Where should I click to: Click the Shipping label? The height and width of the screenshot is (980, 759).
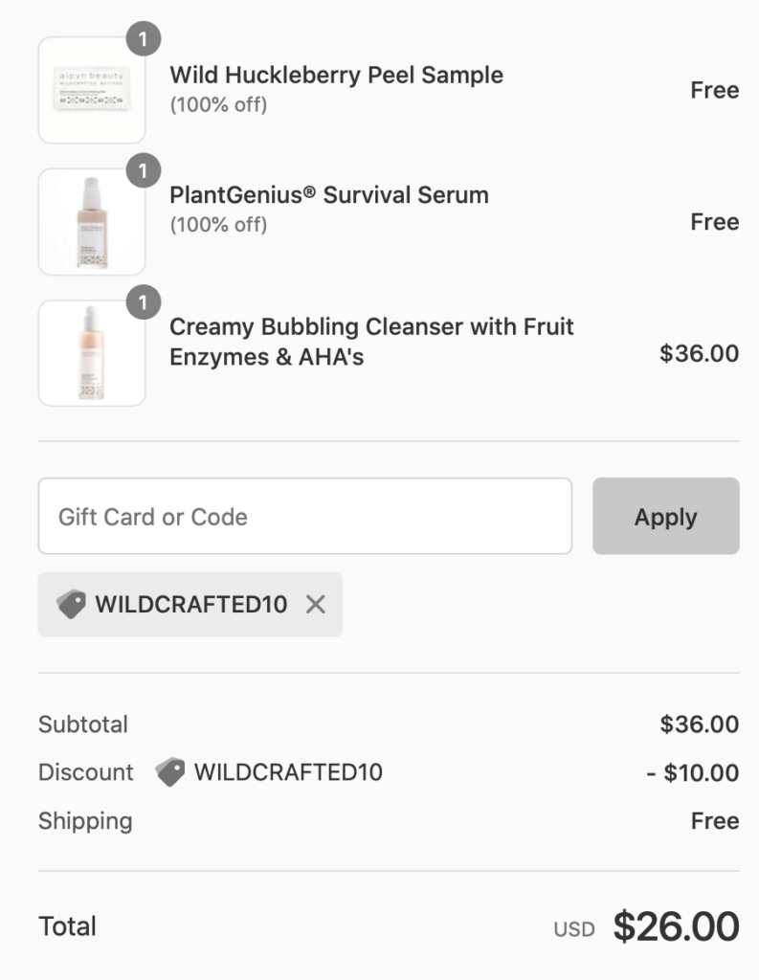tap(85, 821)
